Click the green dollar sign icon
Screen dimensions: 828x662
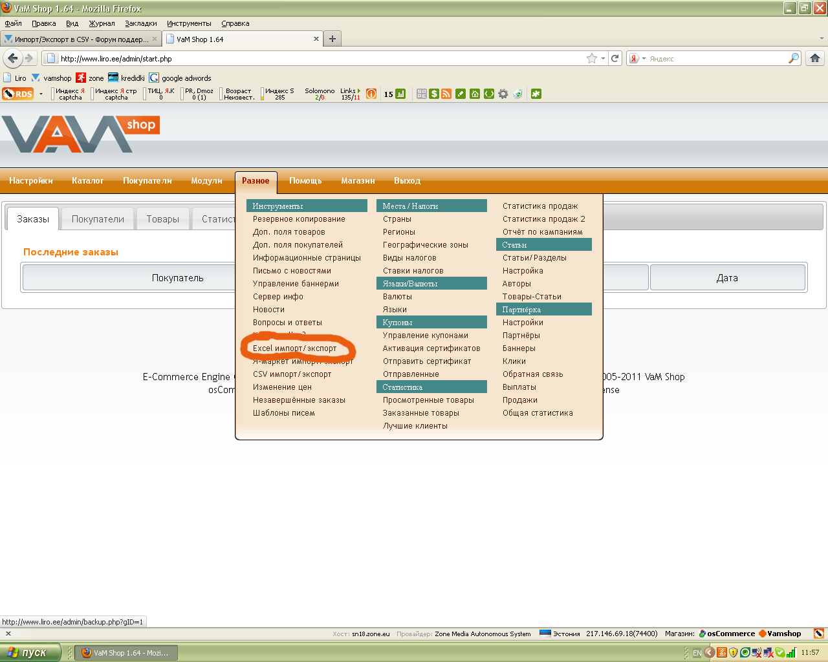tap(434, 94)
